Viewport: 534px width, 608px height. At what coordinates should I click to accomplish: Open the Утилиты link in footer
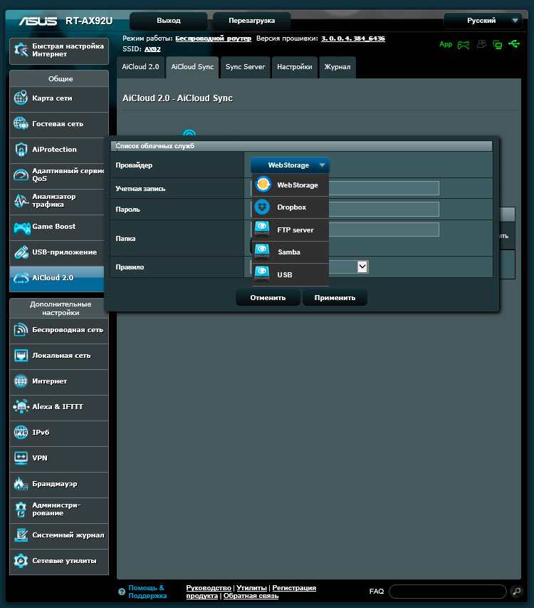pyautogui.click(x=252, y=588)
